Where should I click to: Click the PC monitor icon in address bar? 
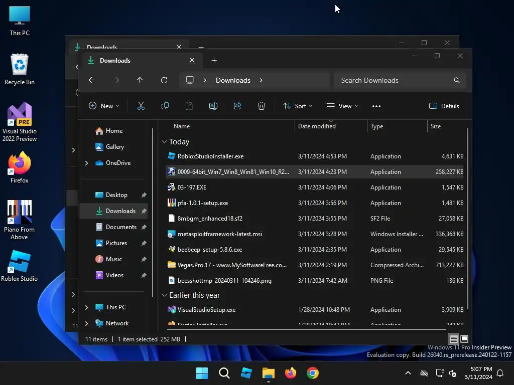(x=189, y=80)
